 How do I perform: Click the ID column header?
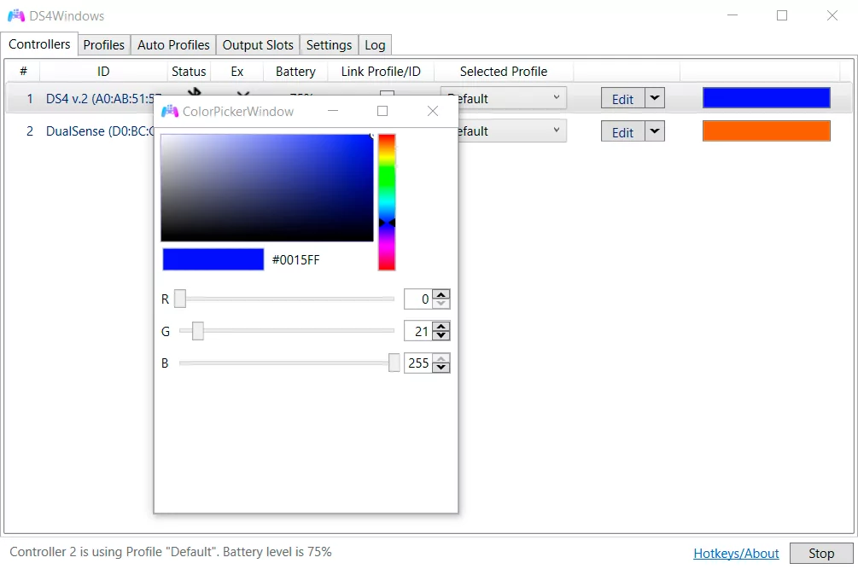tap(103, 71)
